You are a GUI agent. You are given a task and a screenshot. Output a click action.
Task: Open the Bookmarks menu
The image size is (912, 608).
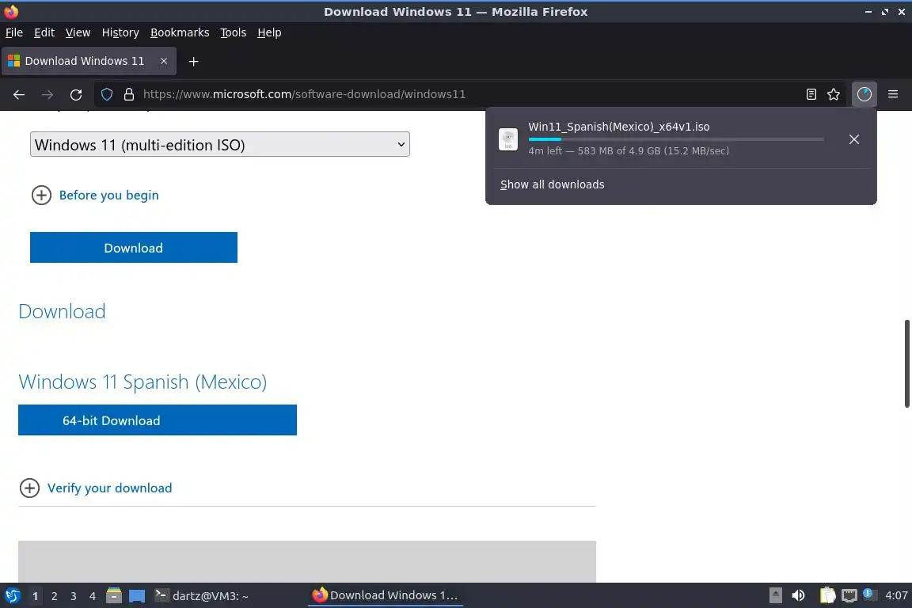(180, 32)
